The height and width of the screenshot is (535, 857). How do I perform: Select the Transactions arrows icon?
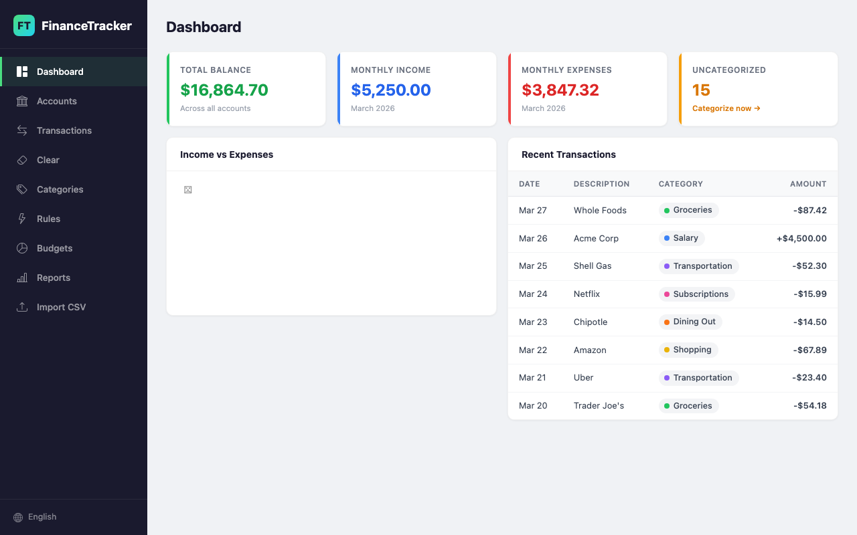click(x=22, y=130)
